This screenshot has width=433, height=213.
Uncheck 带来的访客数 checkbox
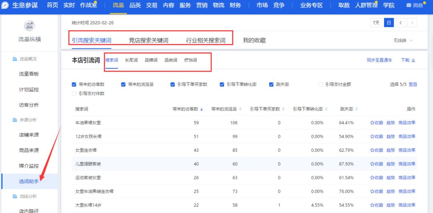point(74,84)
